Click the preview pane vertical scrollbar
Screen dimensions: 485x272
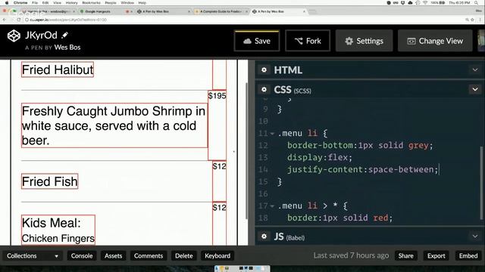[246, 151]
